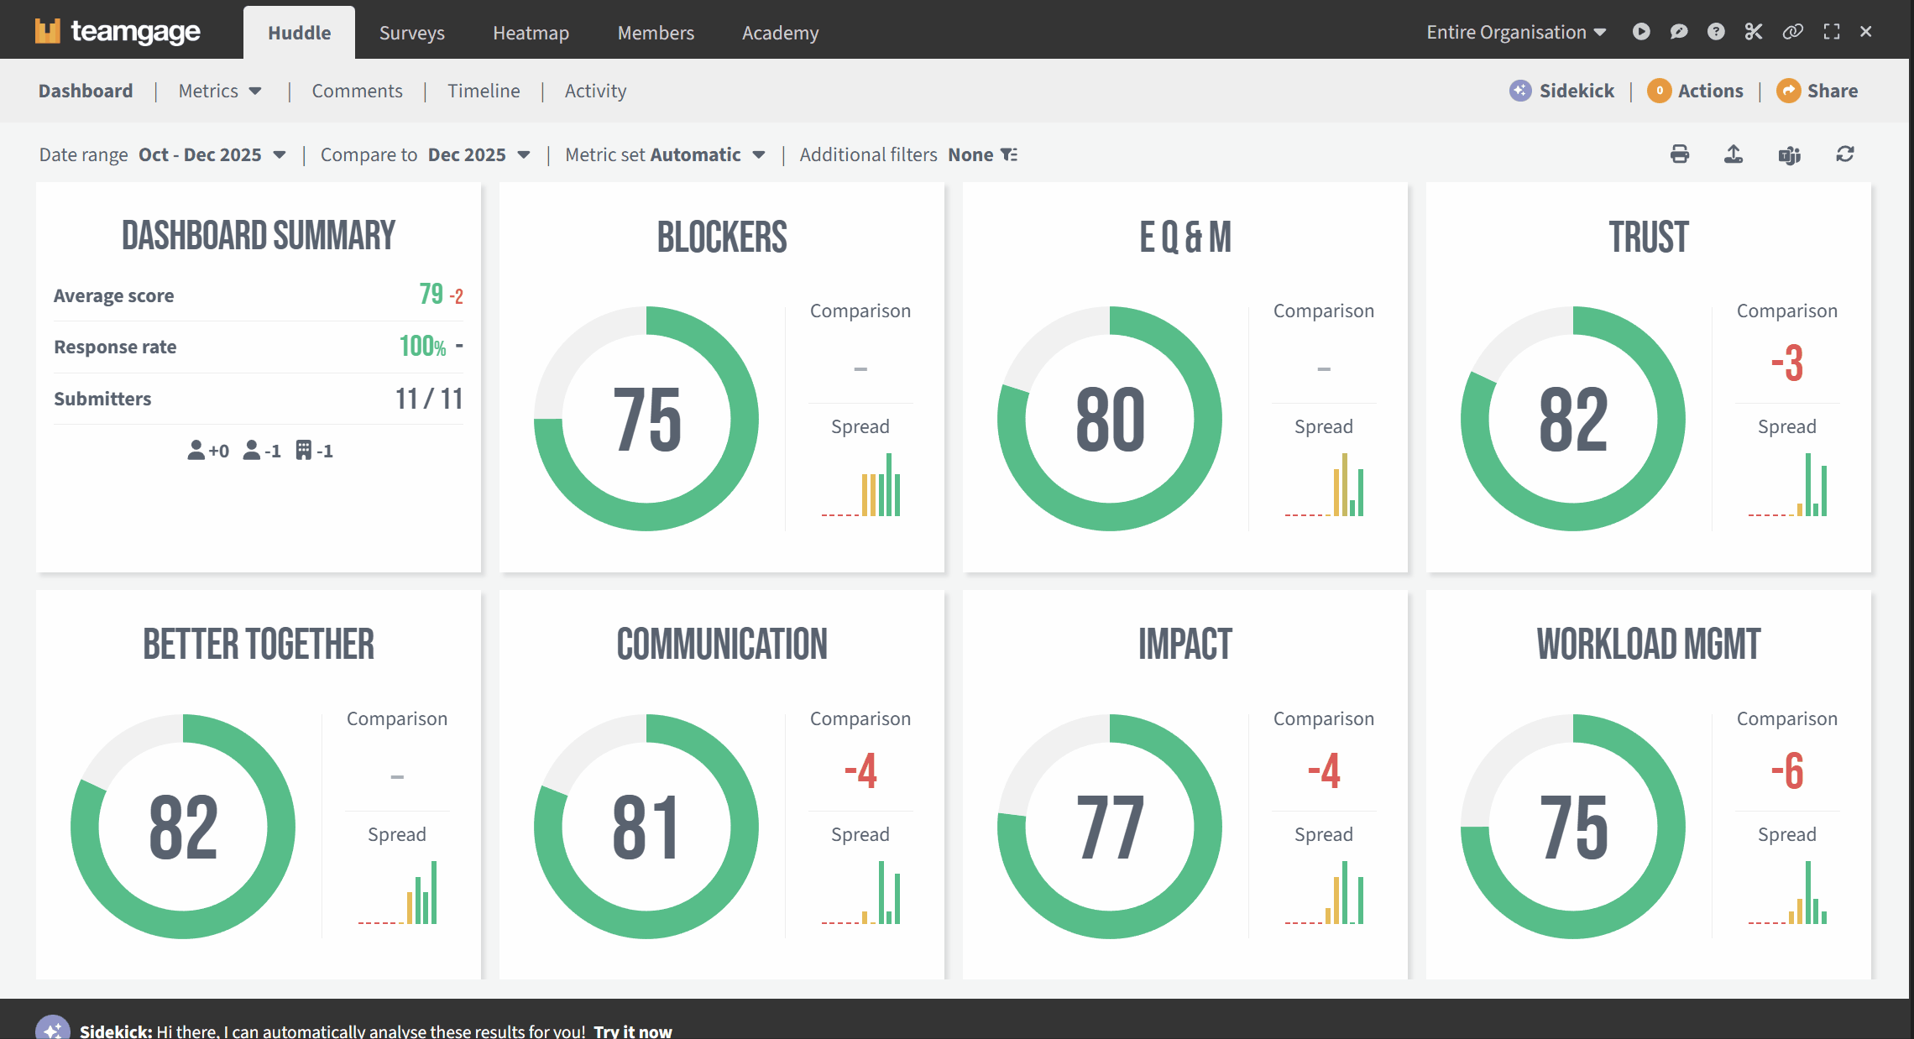Open the Timeline sub-tab
Screen dimensions: 1914x1039
(x=484, y=91)
